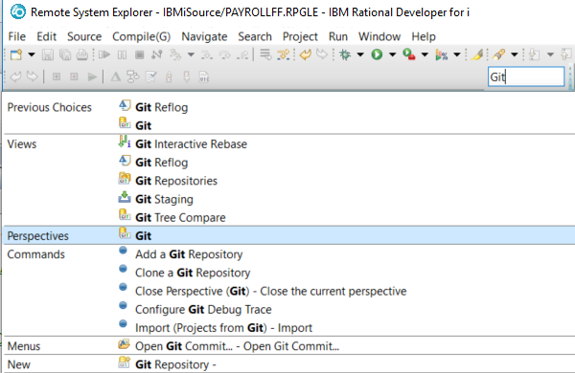Screen dimensions: 575x373
Task: Open the File menu
Action: pyautogui.click(x=17, y=36)
